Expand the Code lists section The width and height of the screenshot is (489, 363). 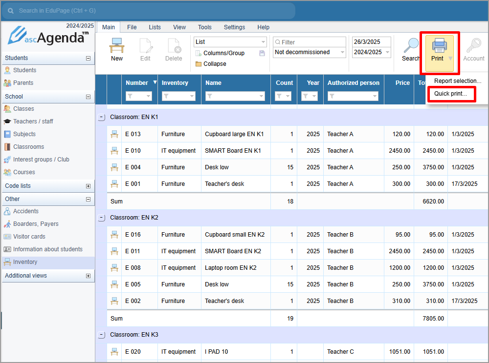88,186
